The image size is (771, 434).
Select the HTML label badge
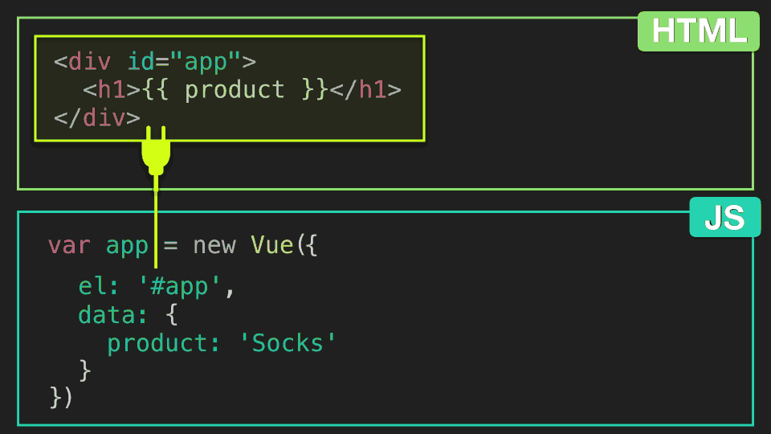(x=698, y=31)
